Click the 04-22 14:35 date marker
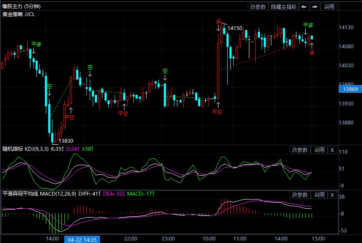Screen dimensions: 362x243 [x=82, y=239]
